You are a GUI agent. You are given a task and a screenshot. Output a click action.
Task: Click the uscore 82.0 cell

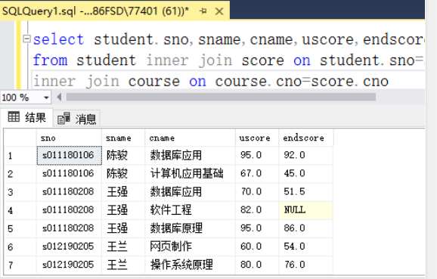click(x=257, y=210)
